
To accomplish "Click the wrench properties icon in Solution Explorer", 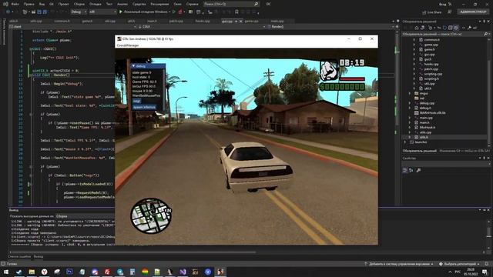I will point(470,28).
